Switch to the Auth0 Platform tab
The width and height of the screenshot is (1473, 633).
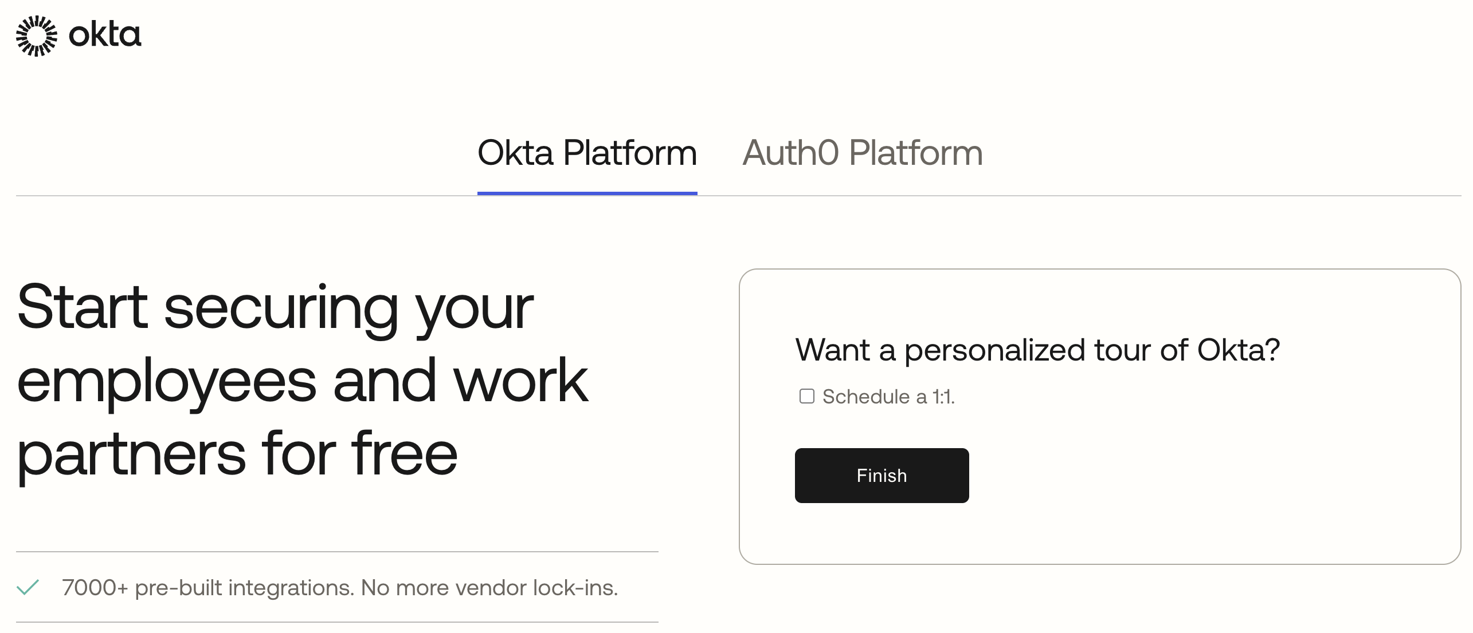[x=863, y=153]
